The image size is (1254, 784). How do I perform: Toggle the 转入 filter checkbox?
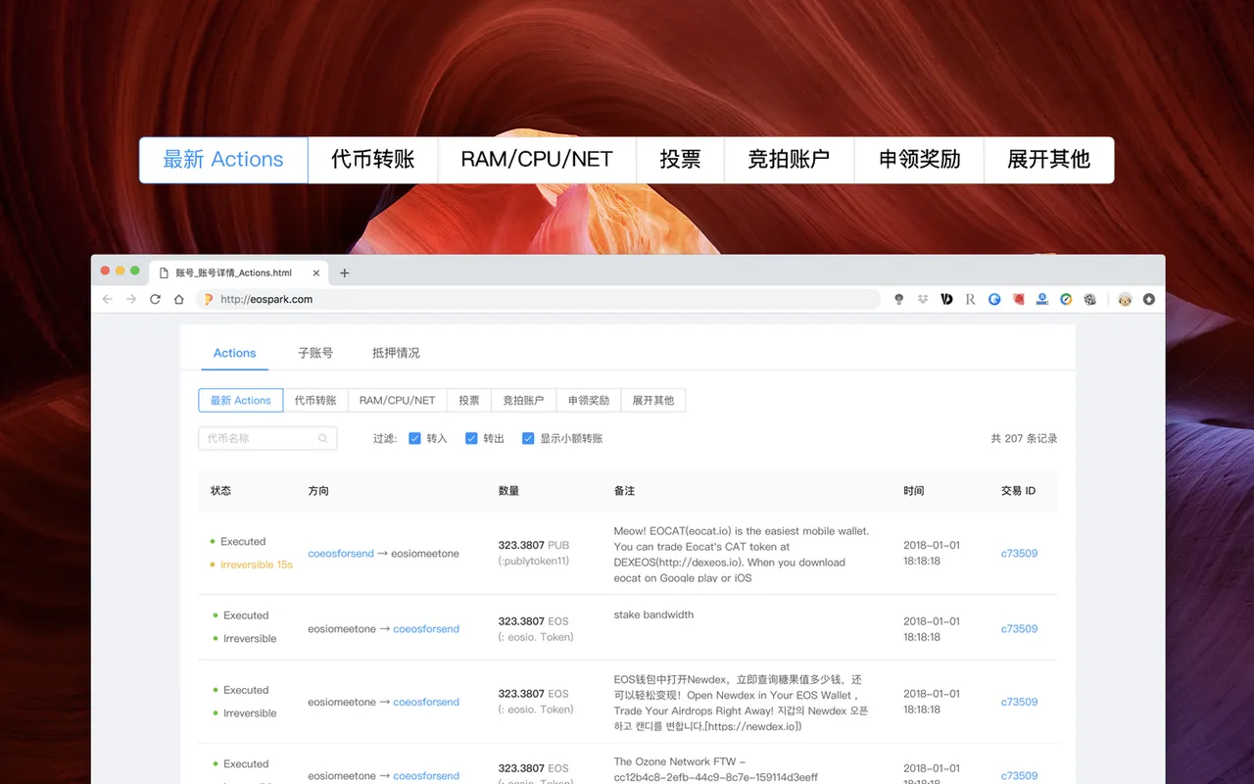pyautogui.click(x=414, y=438)
